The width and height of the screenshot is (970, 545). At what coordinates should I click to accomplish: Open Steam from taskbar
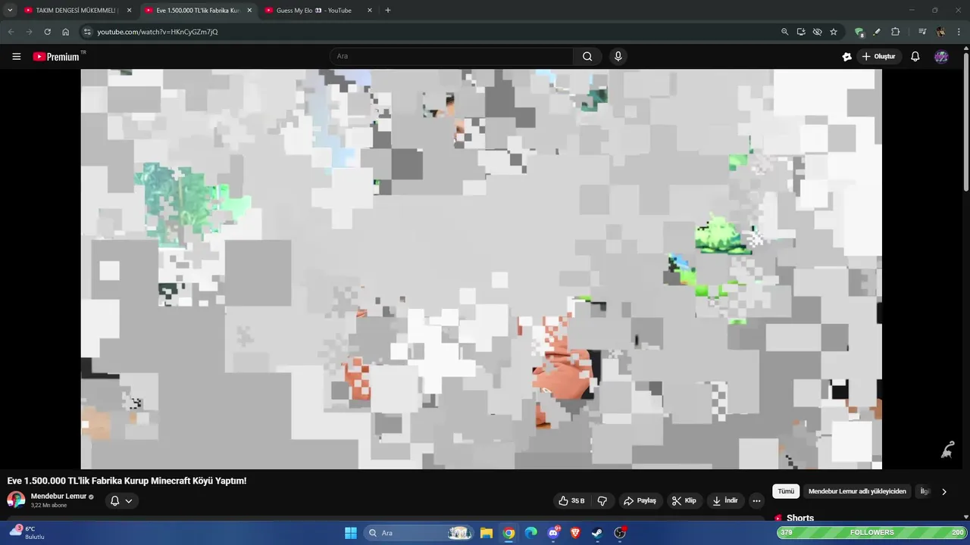597,533
